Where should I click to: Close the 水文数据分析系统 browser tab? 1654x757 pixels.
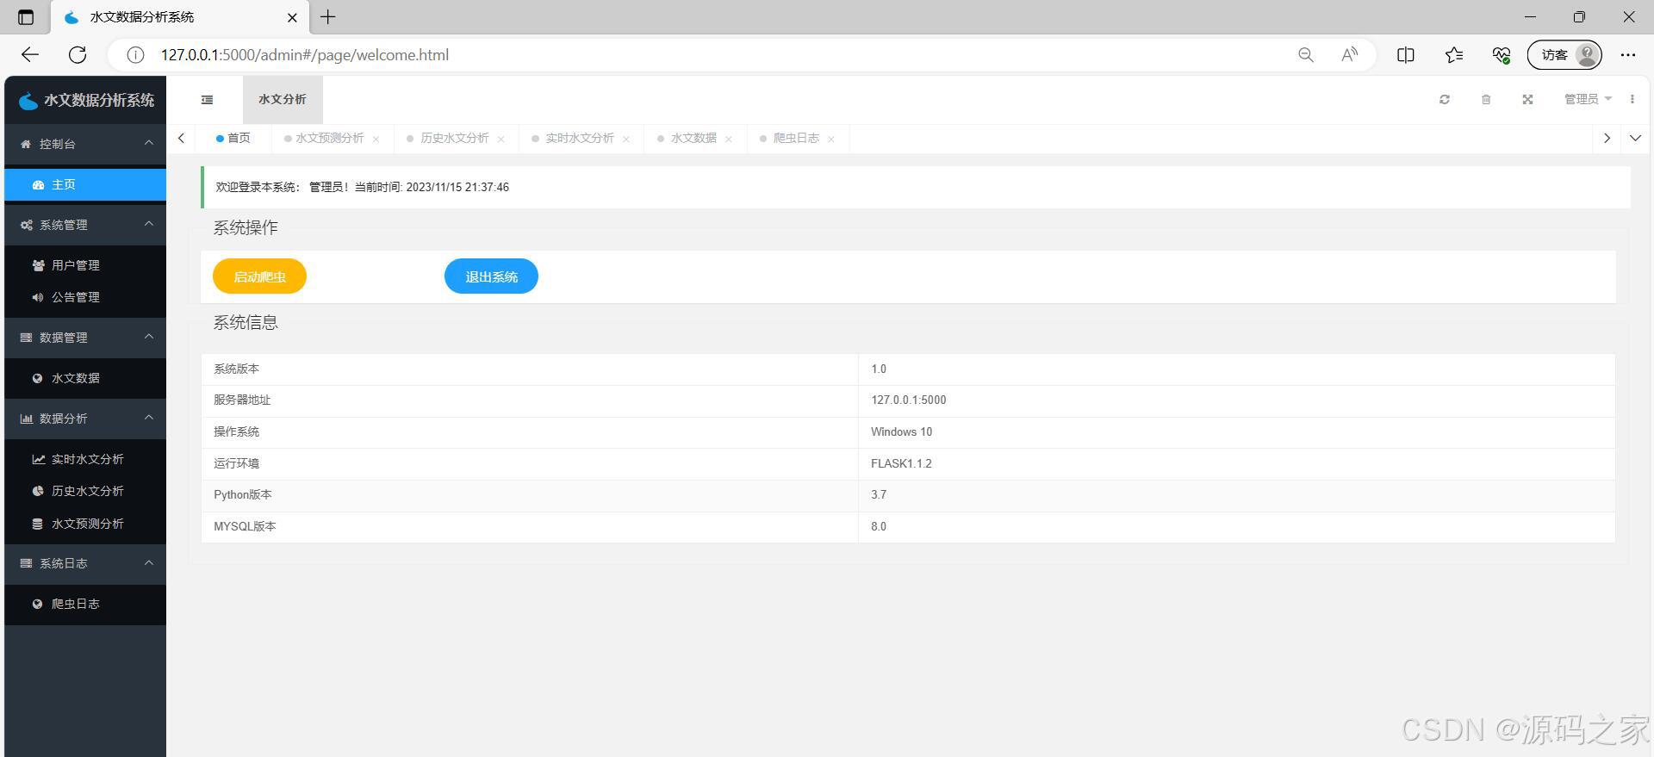coord(292,17)
